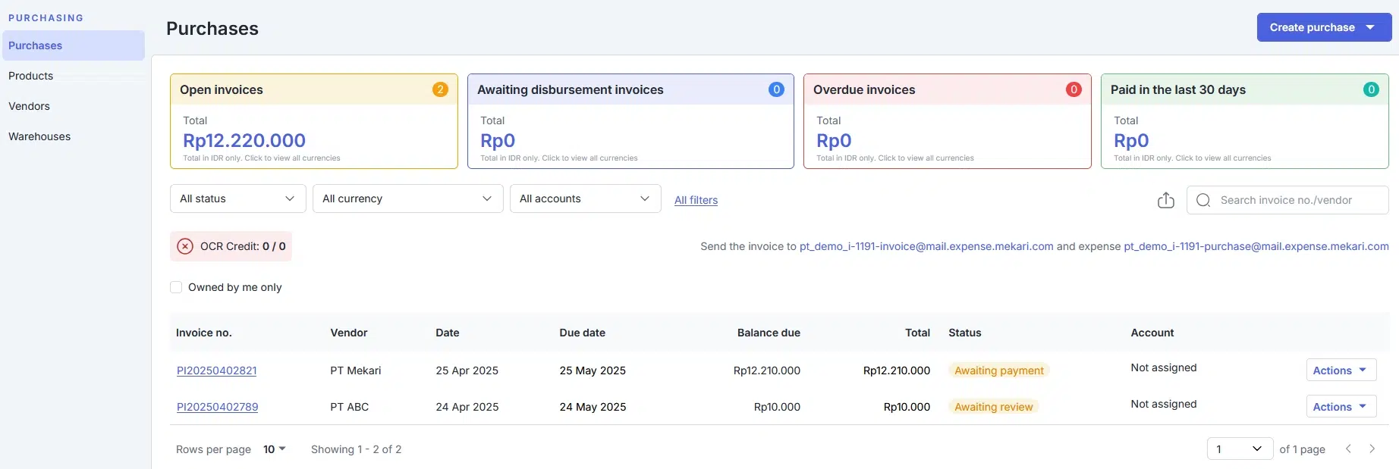This screenshot has width=1399, height=469.
Task: Click the purchase expense email link
Action: (1256, 246)
